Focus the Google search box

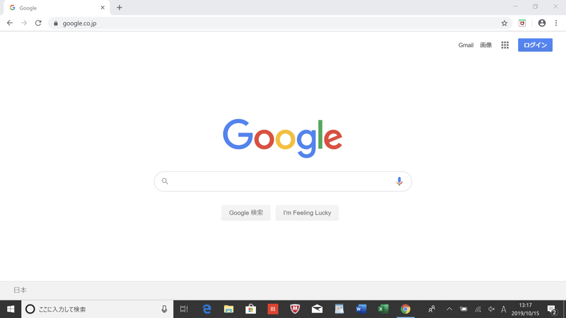282,181
